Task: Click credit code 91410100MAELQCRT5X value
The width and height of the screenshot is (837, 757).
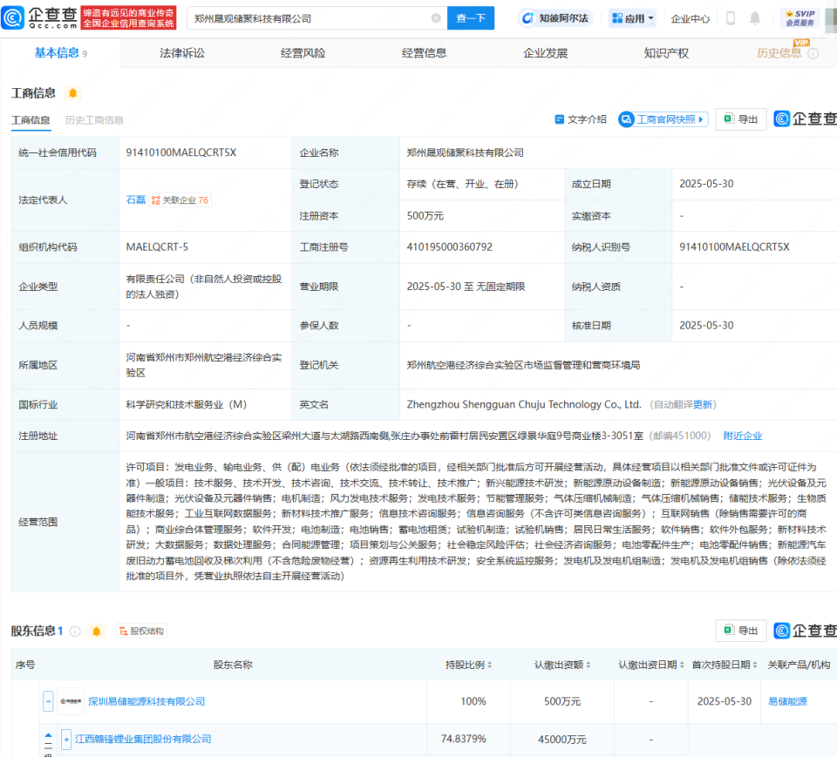Action: (181, 152)
